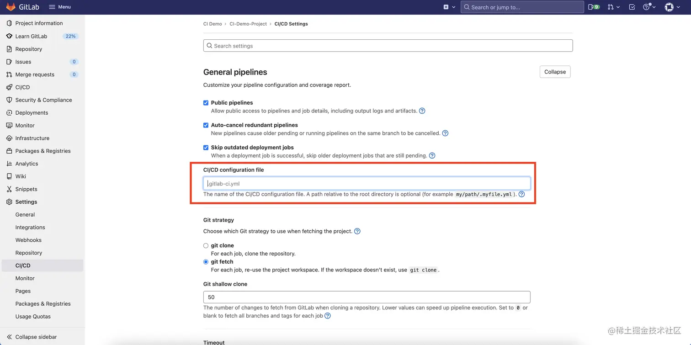
Task: Toggle Auto-cancel redundant pipelines checkbox
Action: coord(206,125)
